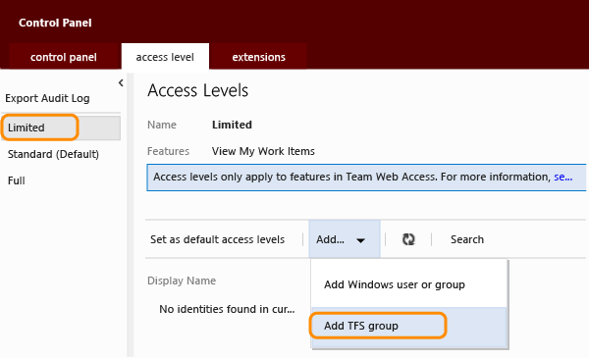Open the extensions tab
This screenshot has width=589, height=358.
[258, 57]
